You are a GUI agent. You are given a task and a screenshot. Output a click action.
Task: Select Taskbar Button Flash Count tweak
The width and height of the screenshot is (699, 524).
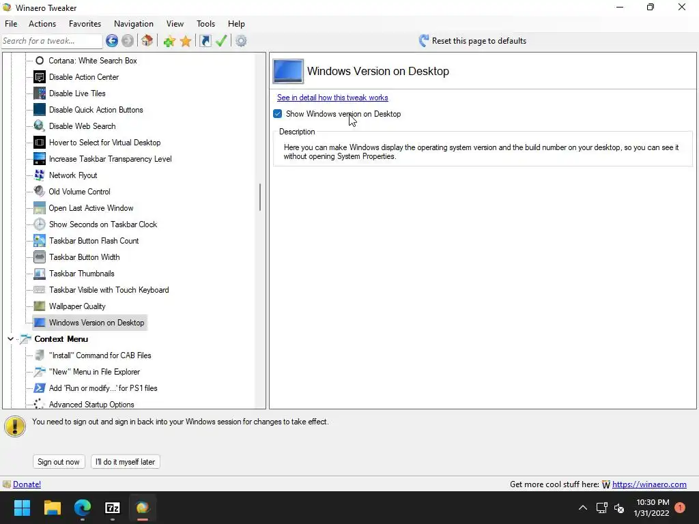click(94, 241)
